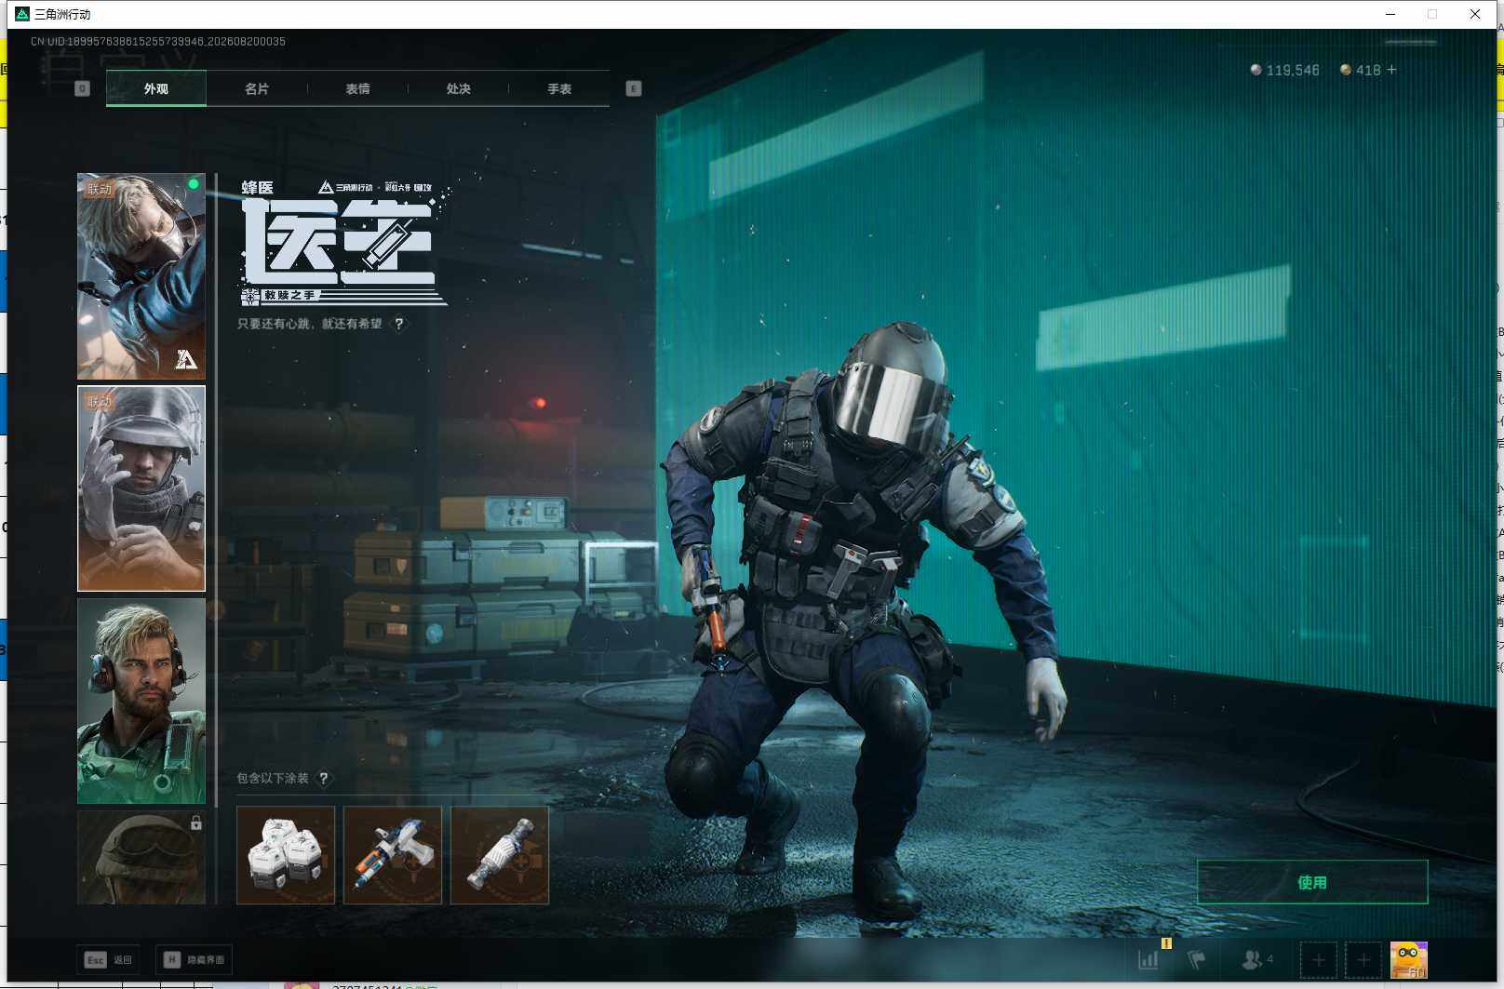Click the 使用 button
The height and width of the screenshot is (989, 1504).
(1312, 882)
